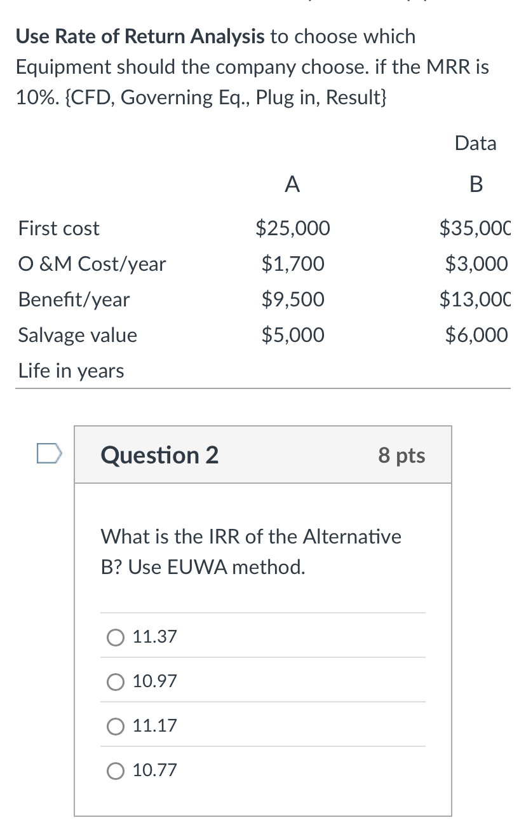Click the Life in years row label
526x834 pixels.
click(x=70, y=371)
